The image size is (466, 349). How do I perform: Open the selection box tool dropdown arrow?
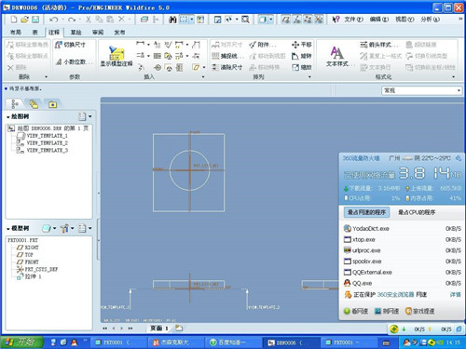pyautogui.click(x=192, y=20)
